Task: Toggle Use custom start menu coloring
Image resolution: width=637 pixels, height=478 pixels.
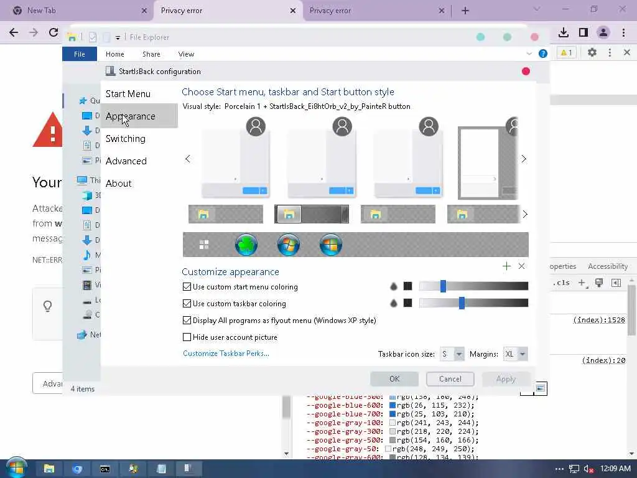Action: [x=187, y=287]
